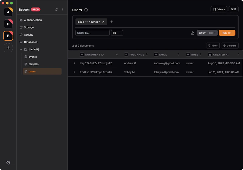Click the Jun 11, 2024 date cell

click(223, 72)
